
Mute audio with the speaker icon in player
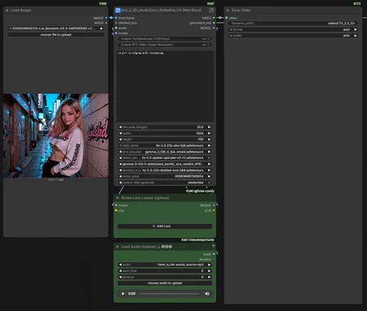coord(207,294)
